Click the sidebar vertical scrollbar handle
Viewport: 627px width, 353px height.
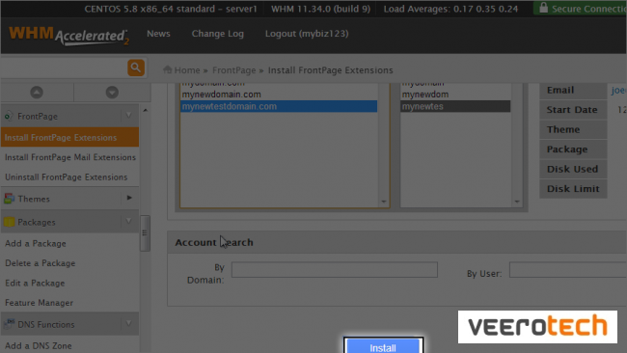[145, 233]
